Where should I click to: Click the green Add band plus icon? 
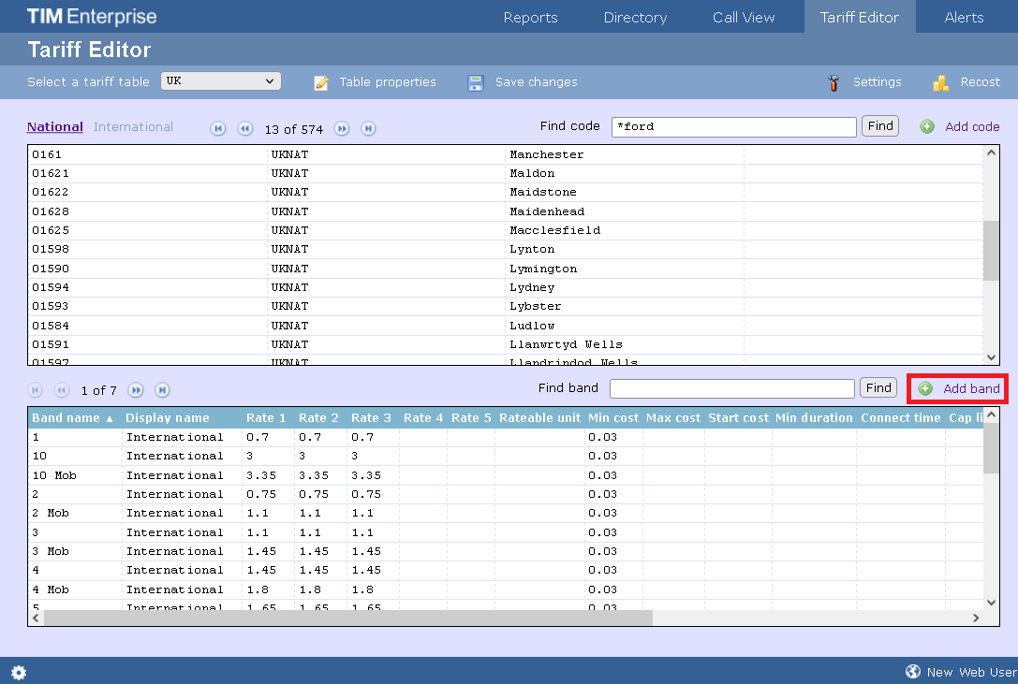(925, 388)
